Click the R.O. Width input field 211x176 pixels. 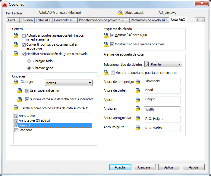162,128
